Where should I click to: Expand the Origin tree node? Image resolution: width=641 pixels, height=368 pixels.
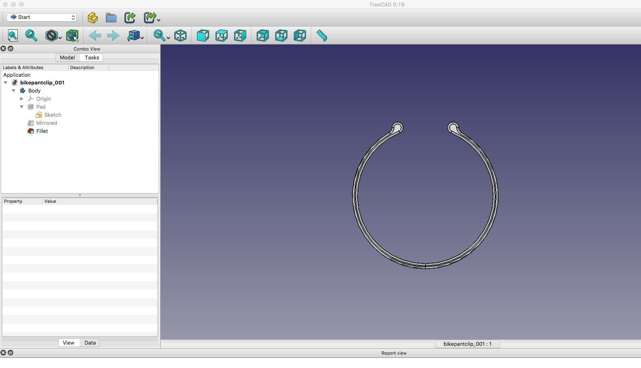click(22, 99)
